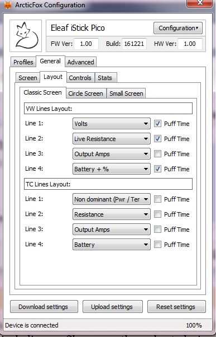Viewport: 216px width, 337px height.
Task: Enable Puff Time for TC Line 1
Action: (x=158, y=199)
